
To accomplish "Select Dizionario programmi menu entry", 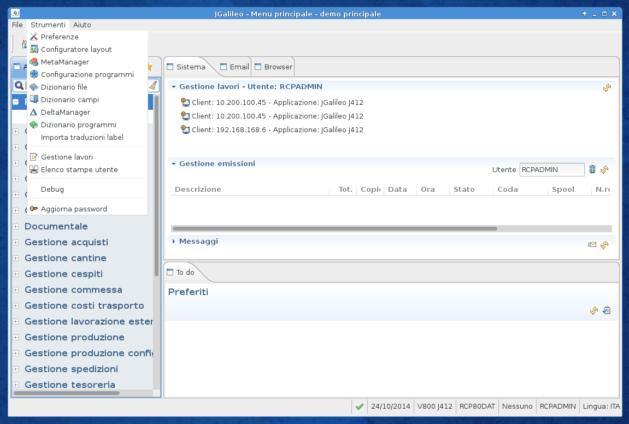I will [x=87, y=125].
